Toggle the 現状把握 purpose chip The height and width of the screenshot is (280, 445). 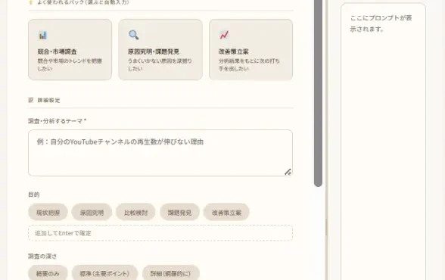point(48,212)
